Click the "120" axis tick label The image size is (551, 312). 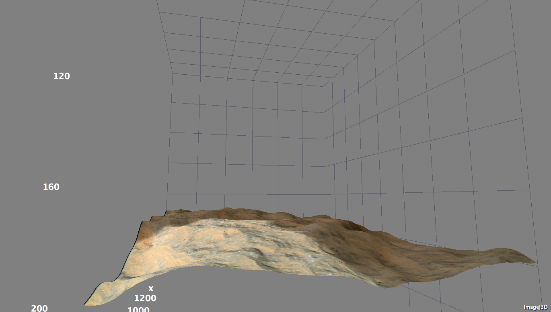tap(62, 76)
